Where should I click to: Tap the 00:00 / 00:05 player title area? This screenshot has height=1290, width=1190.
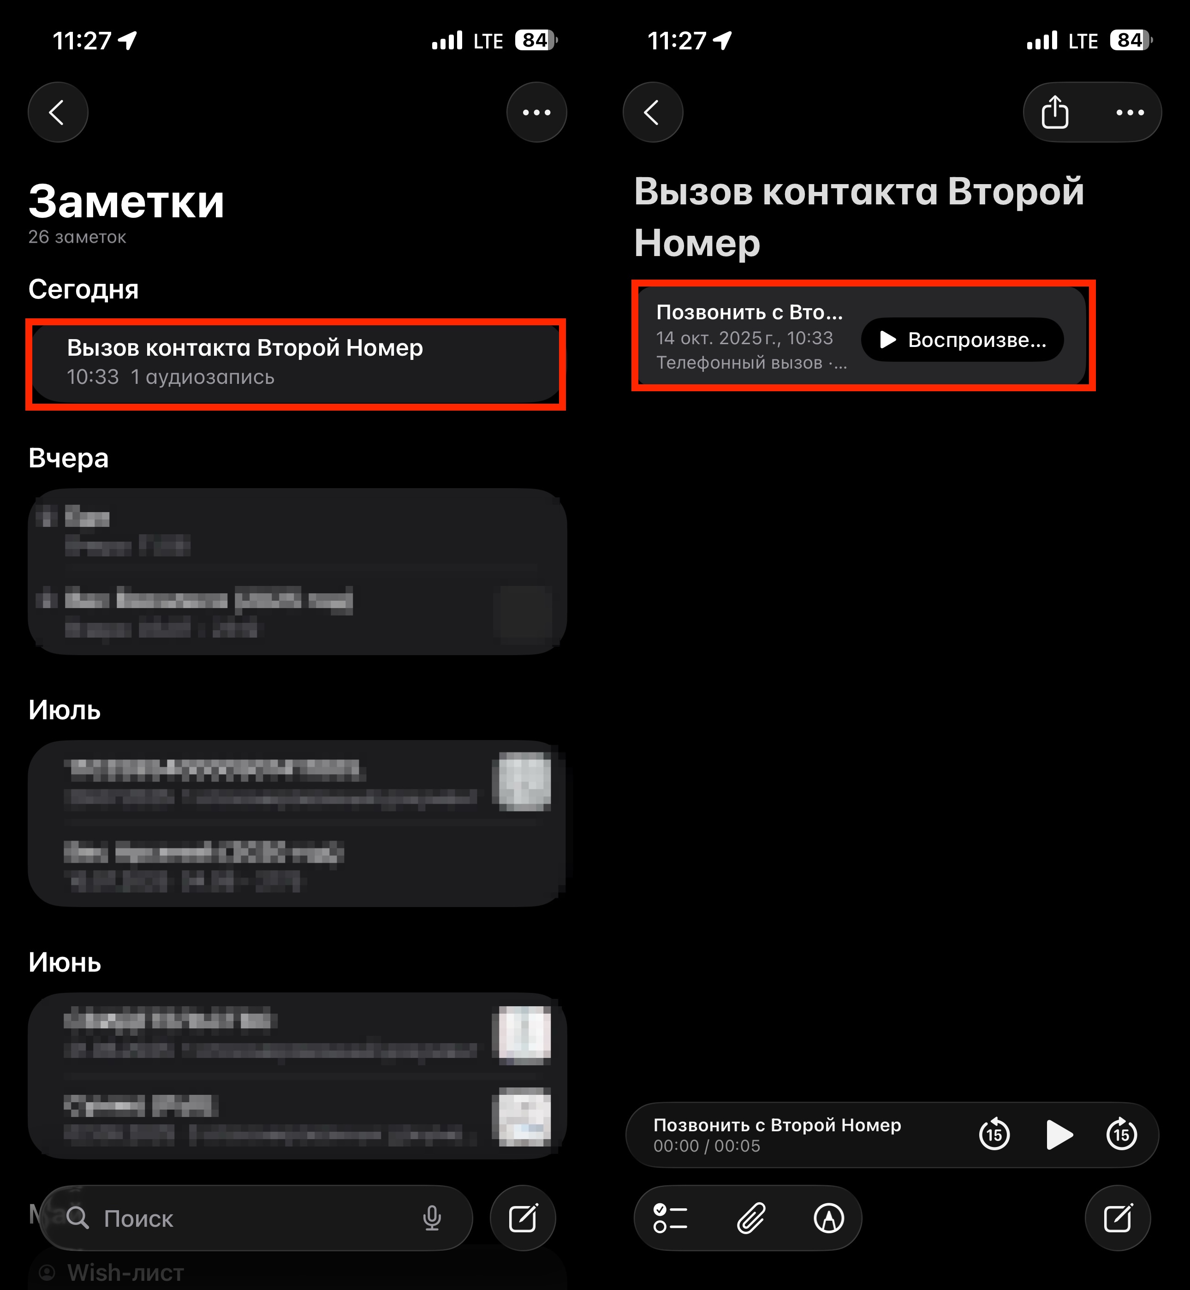(777, 1135)
